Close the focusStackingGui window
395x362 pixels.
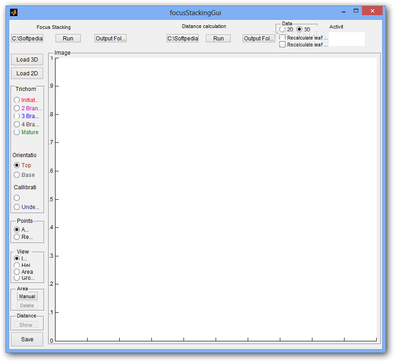pyautogui.click(x=373, y=11)
